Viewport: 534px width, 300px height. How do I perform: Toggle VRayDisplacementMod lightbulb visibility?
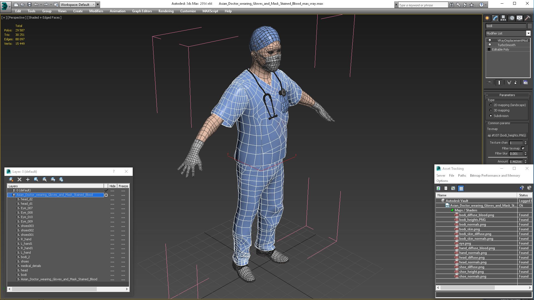(490, 41)
